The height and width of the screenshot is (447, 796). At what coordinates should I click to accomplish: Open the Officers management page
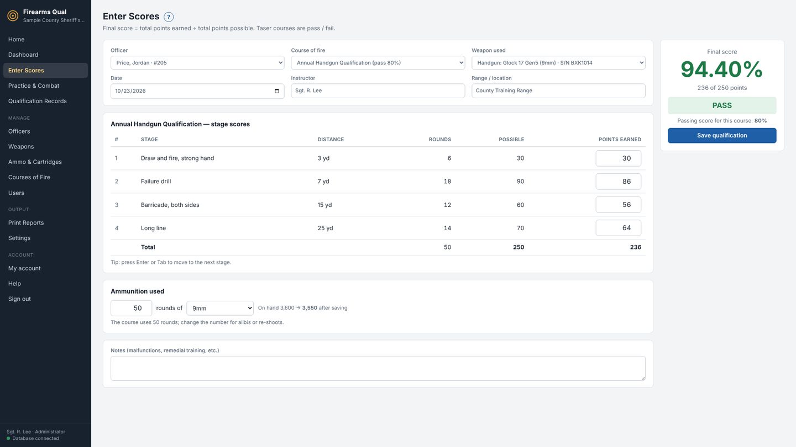[45, 131]
